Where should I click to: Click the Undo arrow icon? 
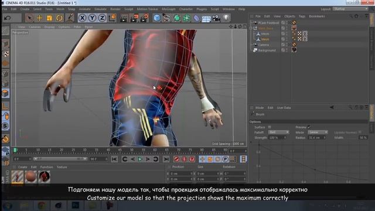(x=7, y=18)
